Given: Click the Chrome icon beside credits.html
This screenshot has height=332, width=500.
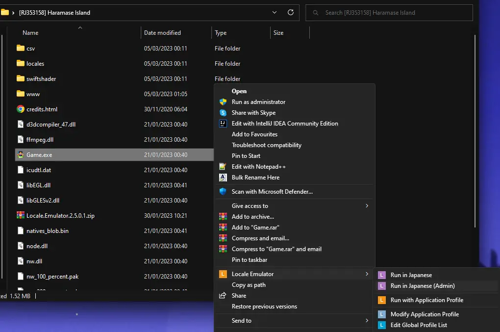Looking at the screenshot, I should coord(21,109).
